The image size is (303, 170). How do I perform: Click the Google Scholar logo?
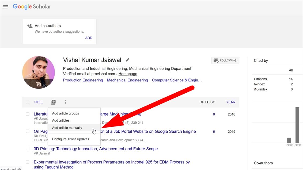[32, 7]
